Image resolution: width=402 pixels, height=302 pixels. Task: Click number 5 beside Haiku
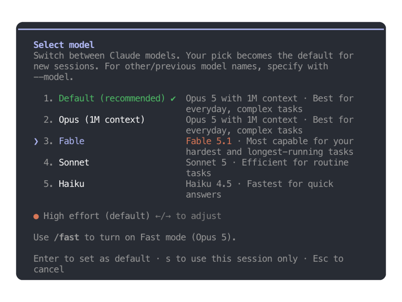[48, 184]
